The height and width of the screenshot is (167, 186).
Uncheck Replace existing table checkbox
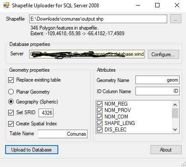click(x=11, y=80)
